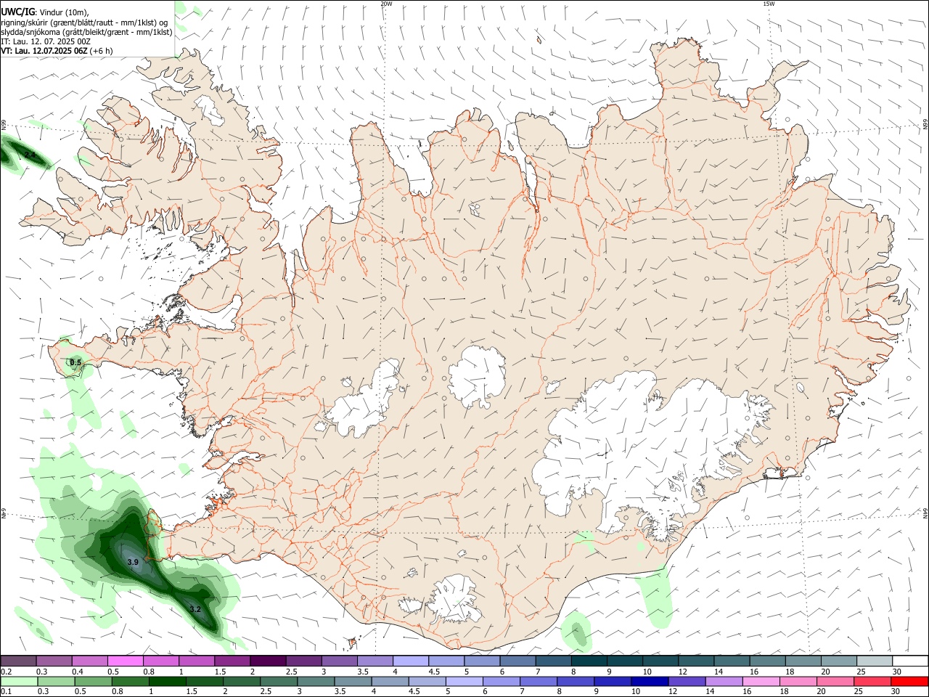Click the 'VT: Lau. 12.07.2025 06Z (+6 h)' line
Image resolution: width=929 pixels, height=697 pixels.
tap(57, 51)
